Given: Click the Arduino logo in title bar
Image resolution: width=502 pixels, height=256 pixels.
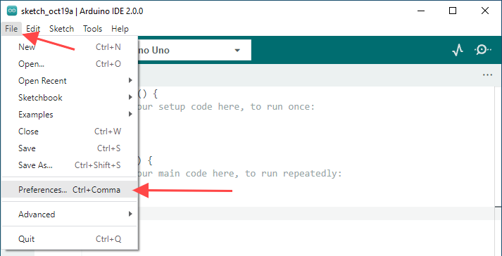Looking at the screenshot, I should coord(12,11).
